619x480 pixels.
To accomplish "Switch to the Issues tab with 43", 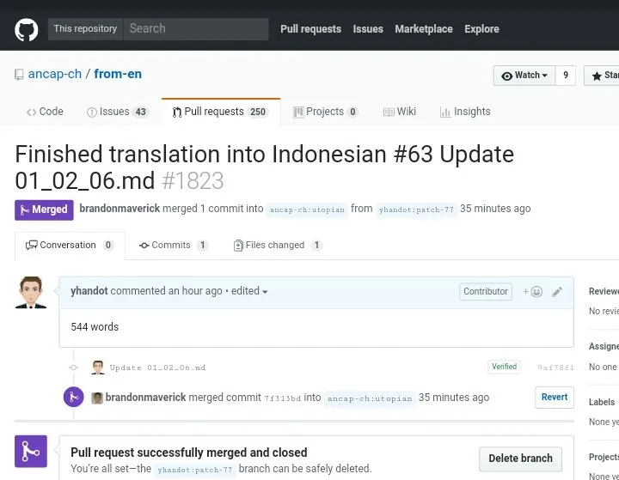I will [x=117, y=112].
